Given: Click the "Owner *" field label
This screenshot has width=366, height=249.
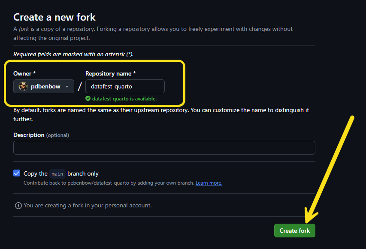Looking at the screenshot, I should (x=24, y=73).
